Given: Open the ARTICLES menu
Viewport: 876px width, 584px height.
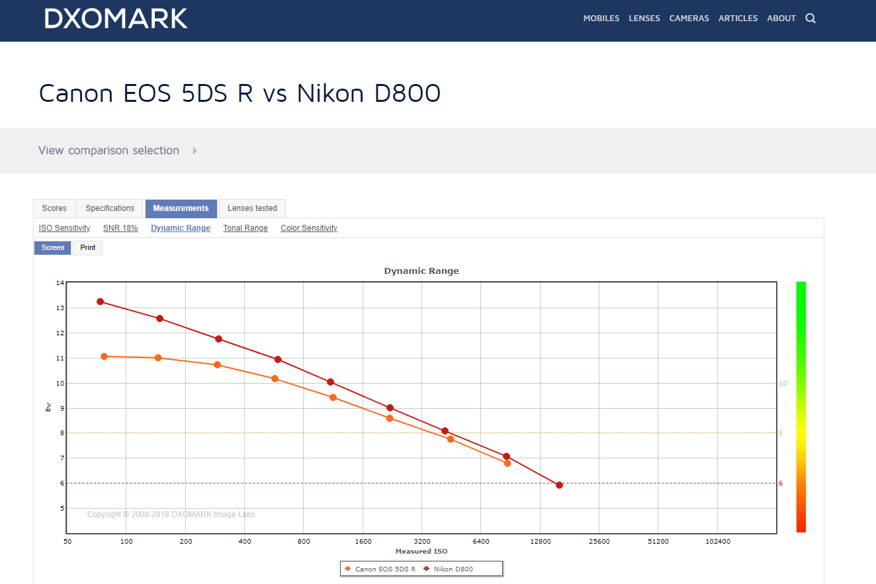Looking at the screenshot, I should click(738, 19).
